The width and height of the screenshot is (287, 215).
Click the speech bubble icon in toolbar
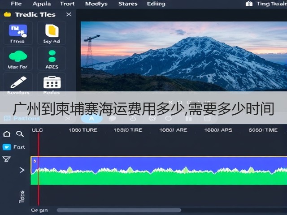click(113, 119)
